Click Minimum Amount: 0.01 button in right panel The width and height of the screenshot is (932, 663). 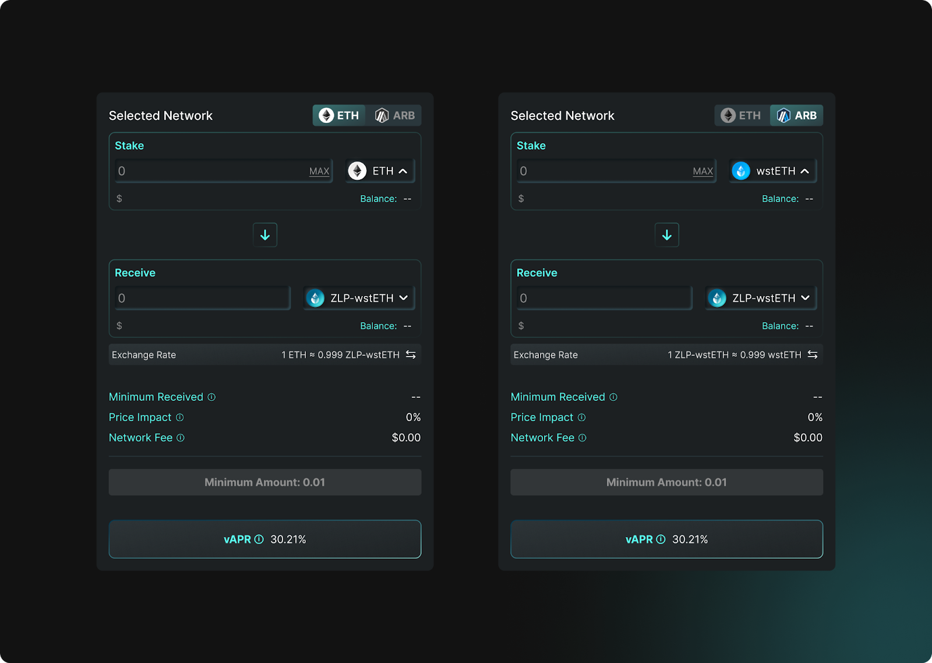pos(667,482)
